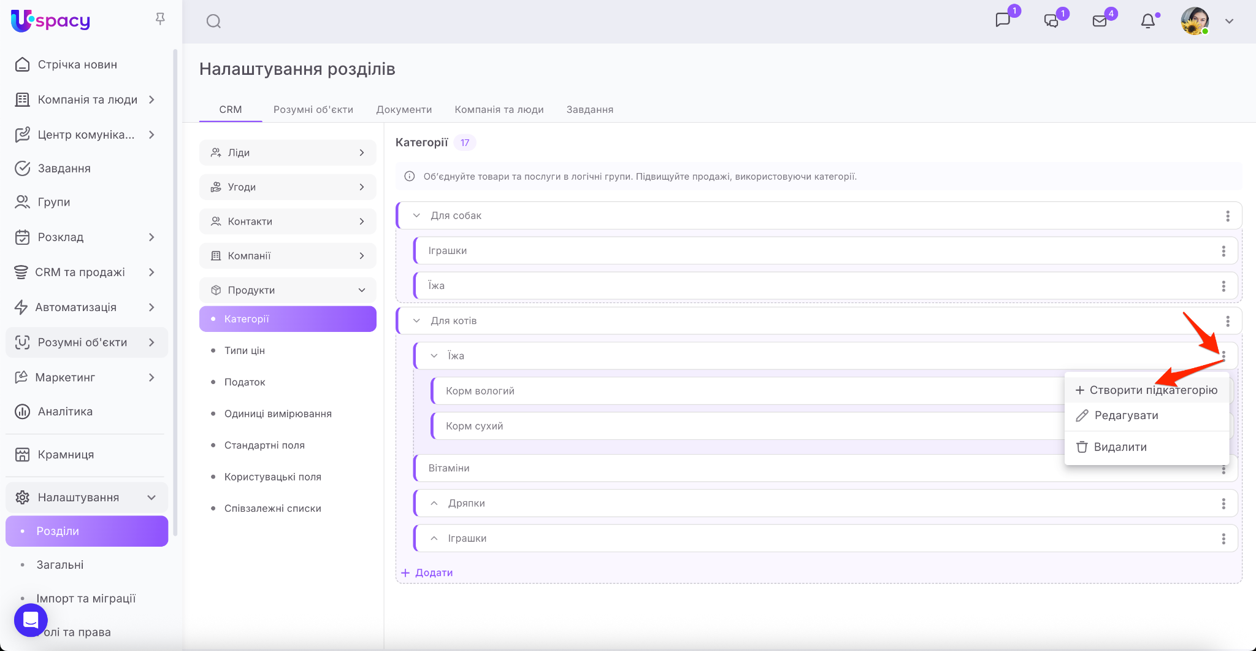
Task: Switch to the Документи tab
Action: [404, 109]
